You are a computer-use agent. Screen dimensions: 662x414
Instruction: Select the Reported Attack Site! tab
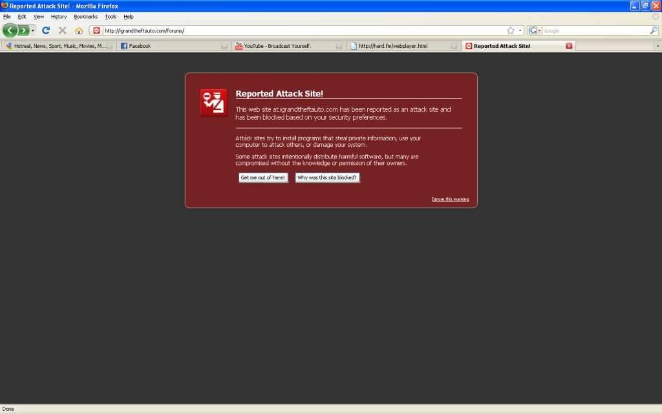point(518,46)
